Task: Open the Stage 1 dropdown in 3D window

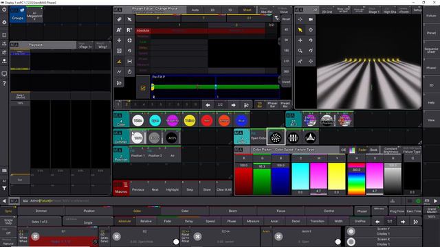Action: (x=374, y=11)
